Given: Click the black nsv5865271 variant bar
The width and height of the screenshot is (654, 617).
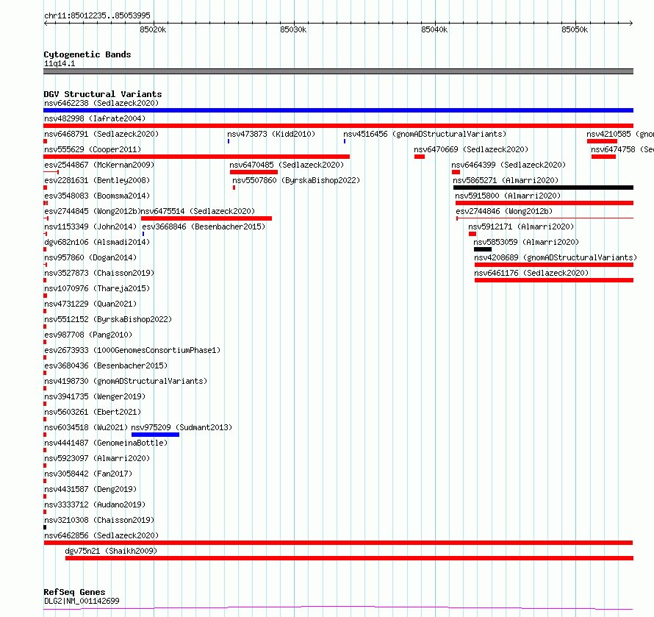Looking at the screenshot, I should 544,188.
